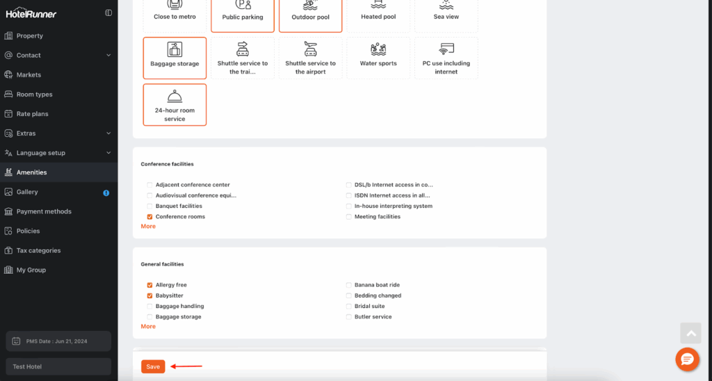Click the Test Hotel property selector
The image size is (712, 381).
click(58, 366)
